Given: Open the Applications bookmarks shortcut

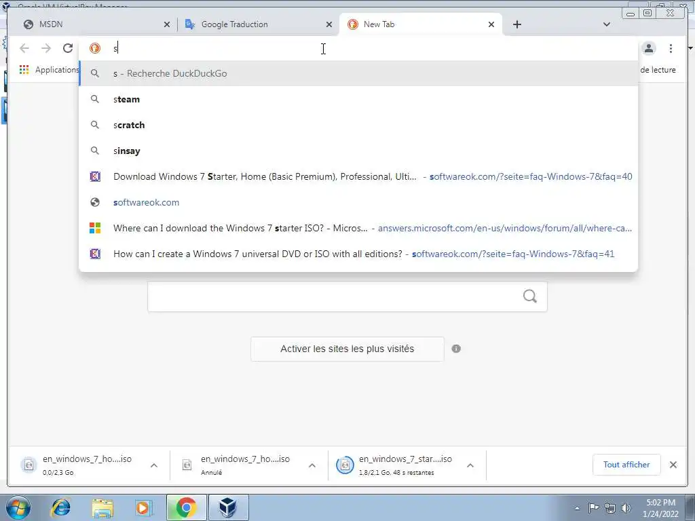Looking at the screenshot, I should click(x=49, y=70).
